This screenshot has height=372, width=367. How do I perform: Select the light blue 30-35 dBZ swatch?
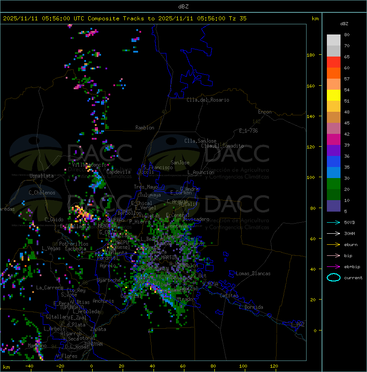[x=333, y=172]
